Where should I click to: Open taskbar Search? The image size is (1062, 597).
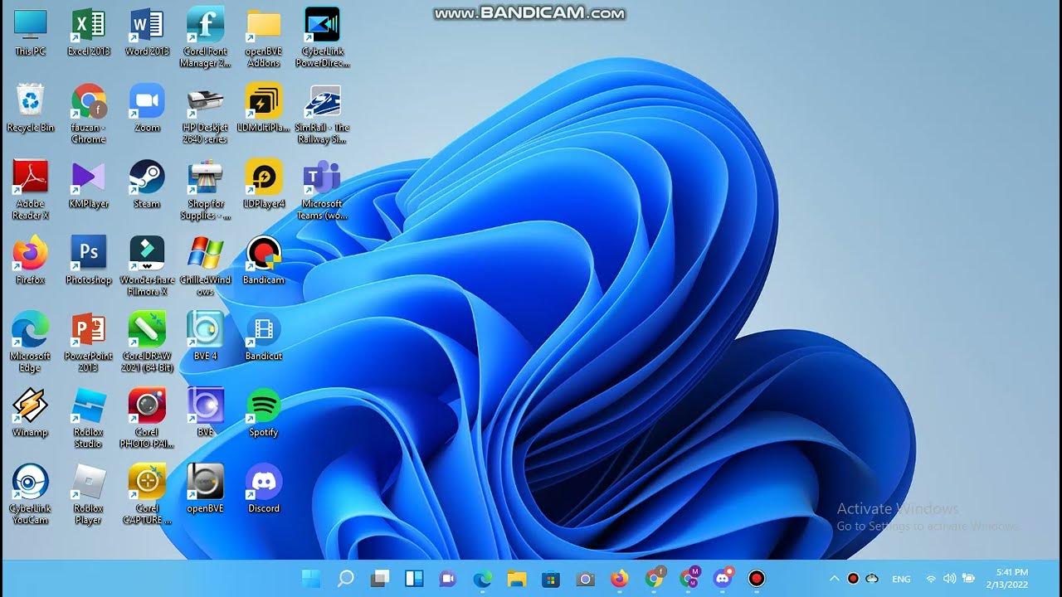click(x=346, y=578)
